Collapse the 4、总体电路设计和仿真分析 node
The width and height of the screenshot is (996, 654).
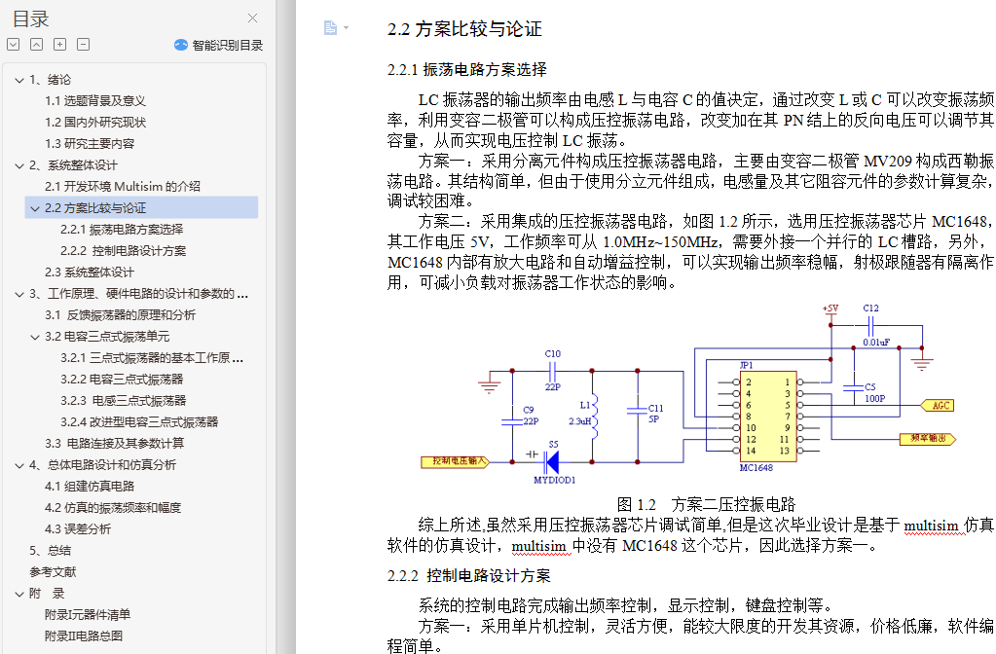tap(19, 465)
